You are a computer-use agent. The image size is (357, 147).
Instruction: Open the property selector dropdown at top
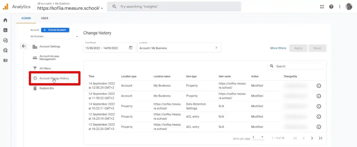click(70, 8)
